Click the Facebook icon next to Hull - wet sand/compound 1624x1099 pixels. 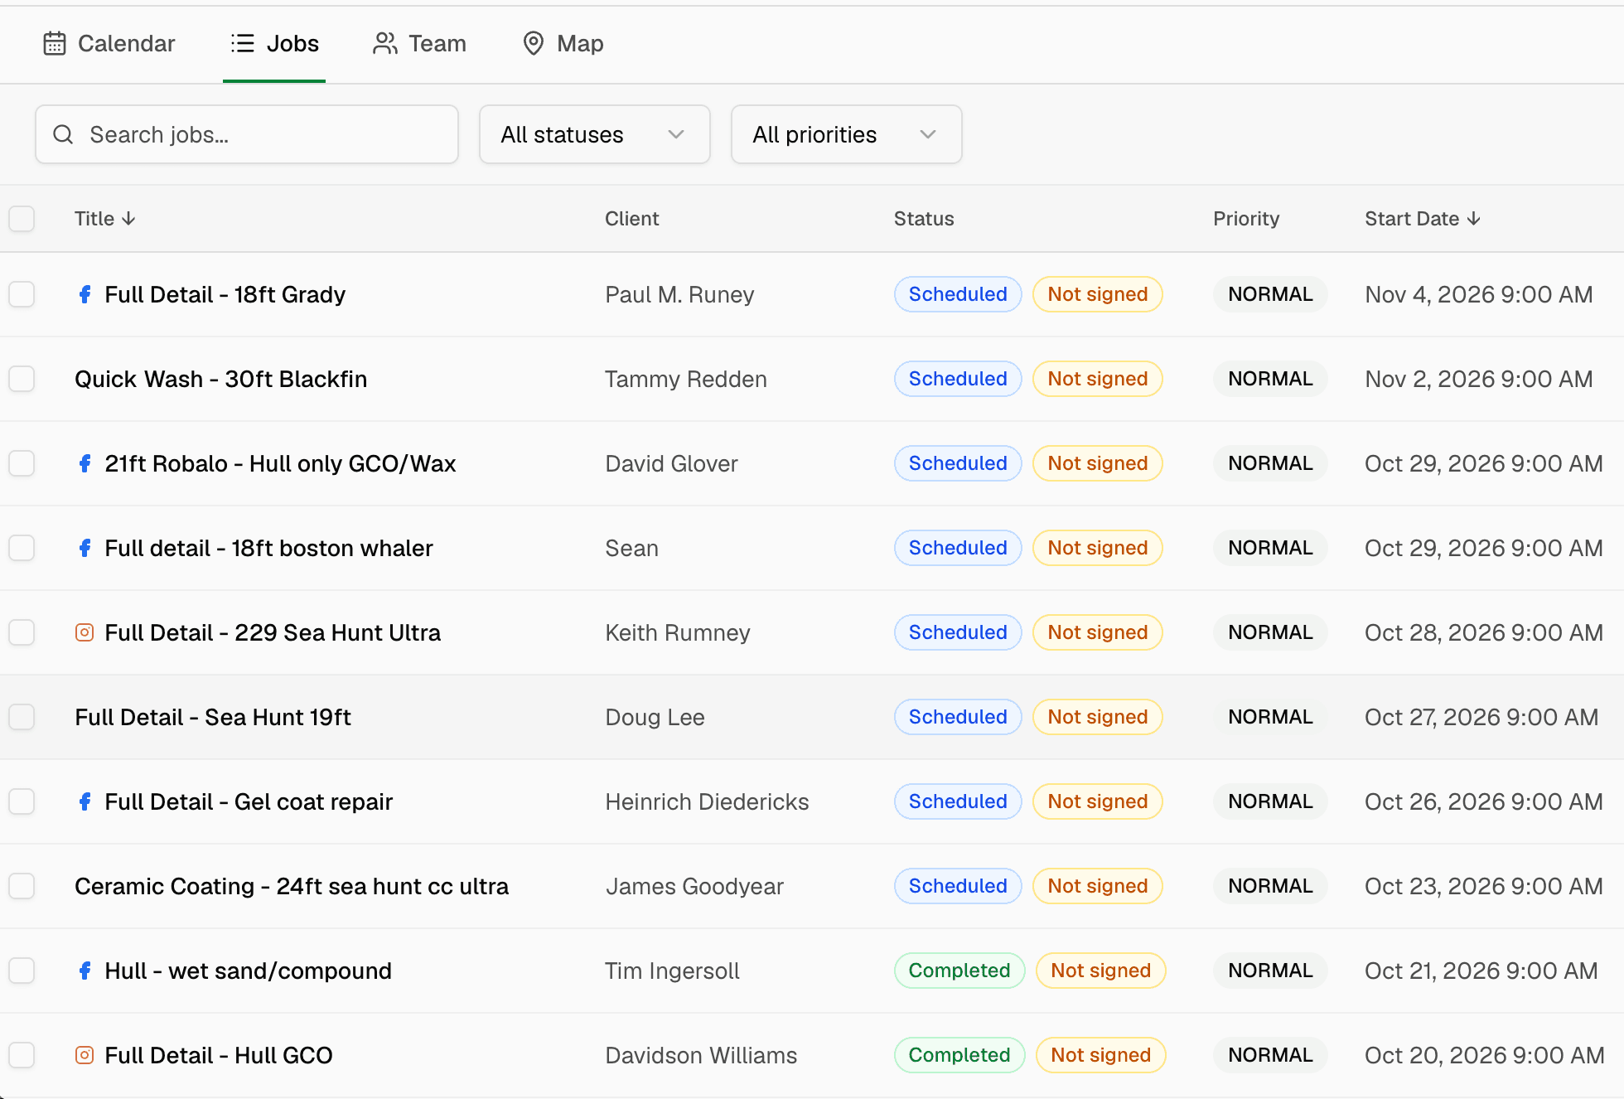[x=85, y=971]
